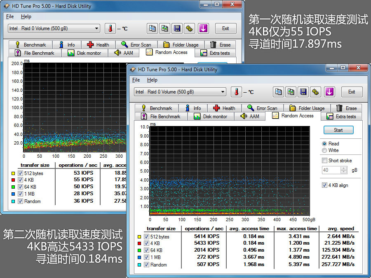Click the Exit button in front window

(351, 92)
